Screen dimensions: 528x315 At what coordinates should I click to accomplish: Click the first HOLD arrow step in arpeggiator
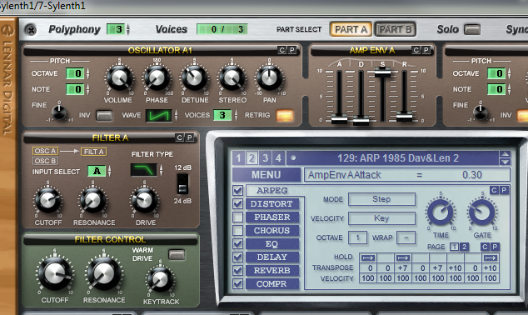click(368, 257)
